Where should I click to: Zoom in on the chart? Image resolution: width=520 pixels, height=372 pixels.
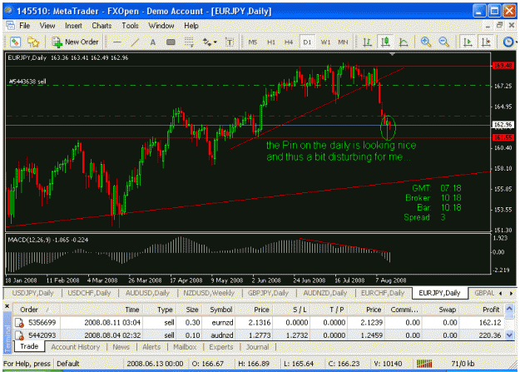point(426,42)
